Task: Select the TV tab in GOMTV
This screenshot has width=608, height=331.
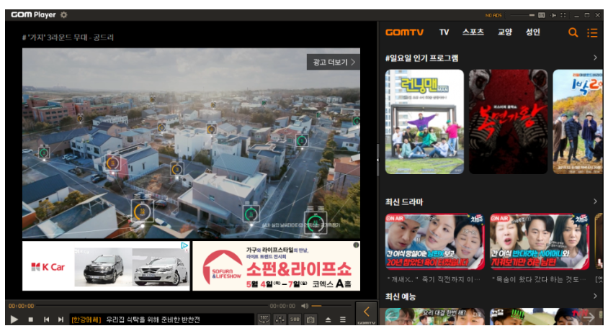Action: pos(444,32)
